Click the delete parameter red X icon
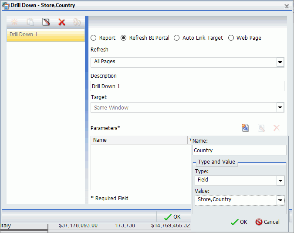 click(277, 128)
